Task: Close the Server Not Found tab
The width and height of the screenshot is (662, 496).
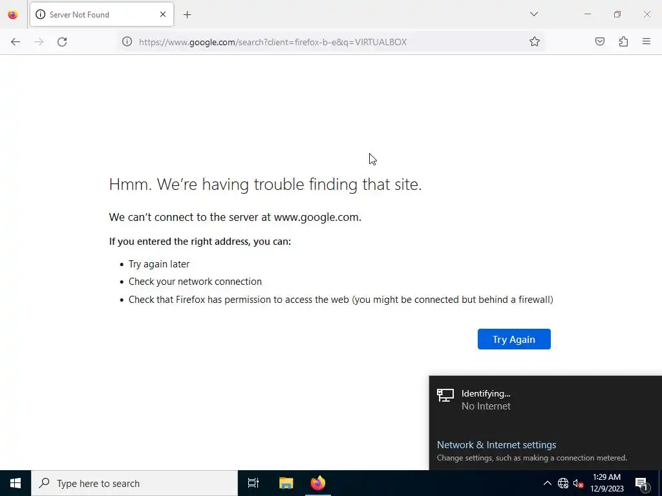Action: click(x=163, y=14)
